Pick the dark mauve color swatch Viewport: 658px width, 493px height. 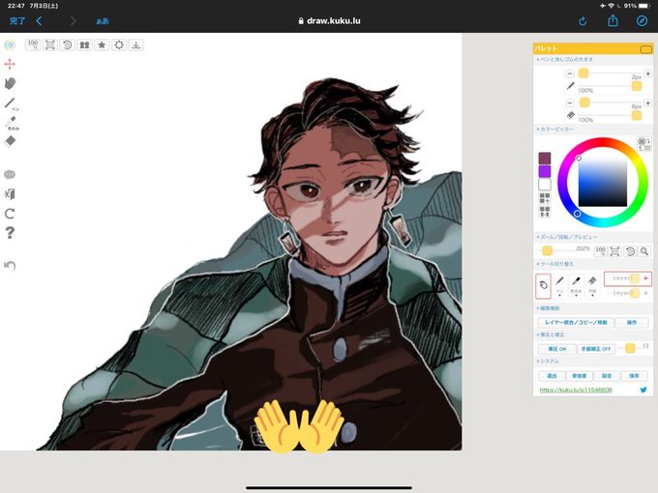click(544, 158)
